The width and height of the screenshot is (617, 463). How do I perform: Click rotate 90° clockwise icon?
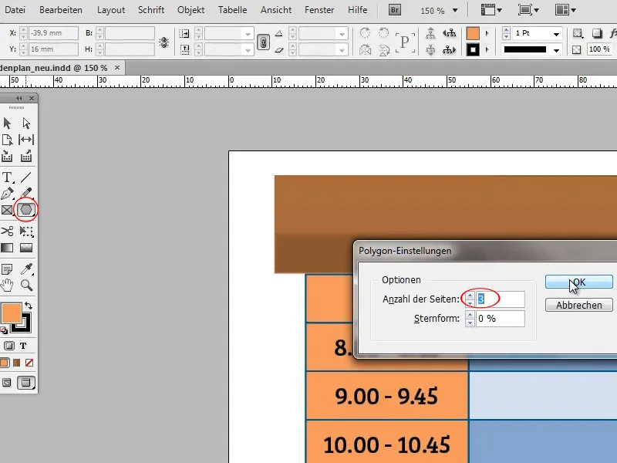[365, 33]
